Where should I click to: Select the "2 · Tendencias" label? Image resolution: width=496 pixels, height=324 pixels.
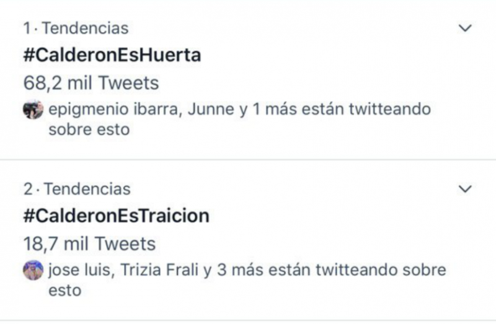coord(76,189)
